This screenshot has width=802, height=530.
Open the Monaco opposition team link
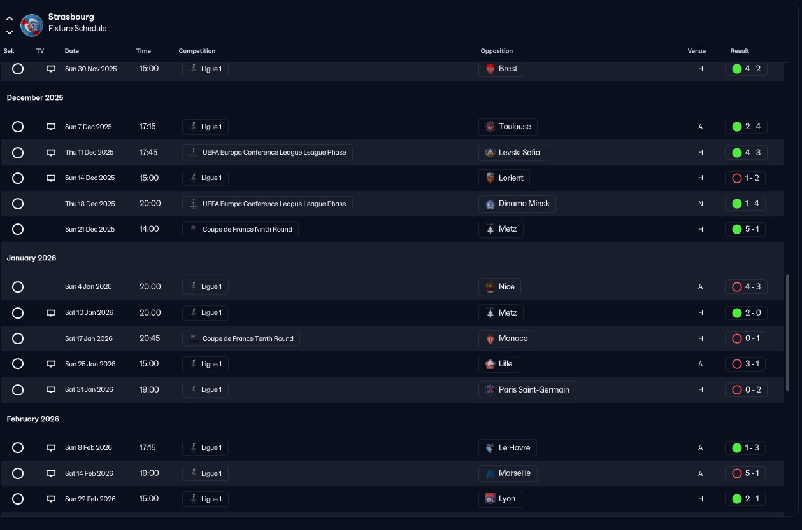(506, 338)
